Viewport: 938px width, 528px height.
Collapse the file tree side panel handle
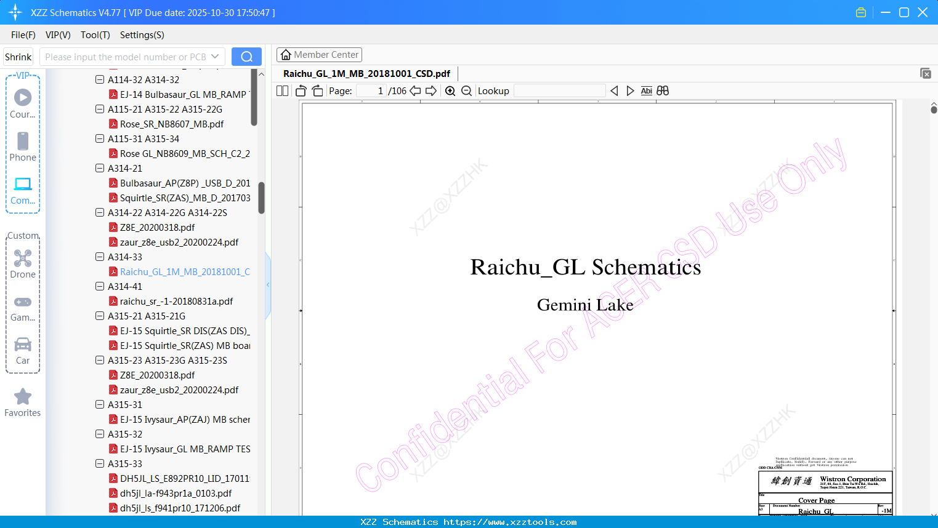pos(268,285)
